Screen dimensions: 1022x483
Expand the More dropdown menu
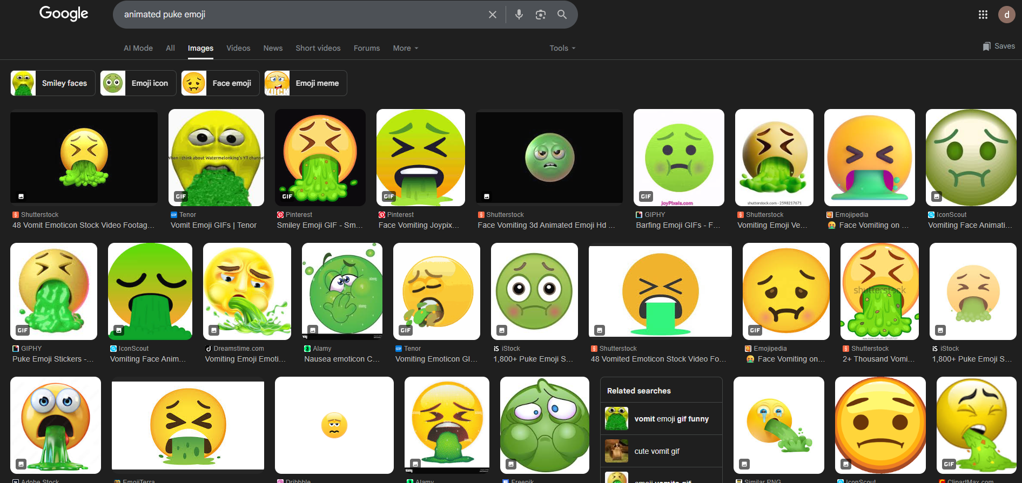click(x=406, y=48)
